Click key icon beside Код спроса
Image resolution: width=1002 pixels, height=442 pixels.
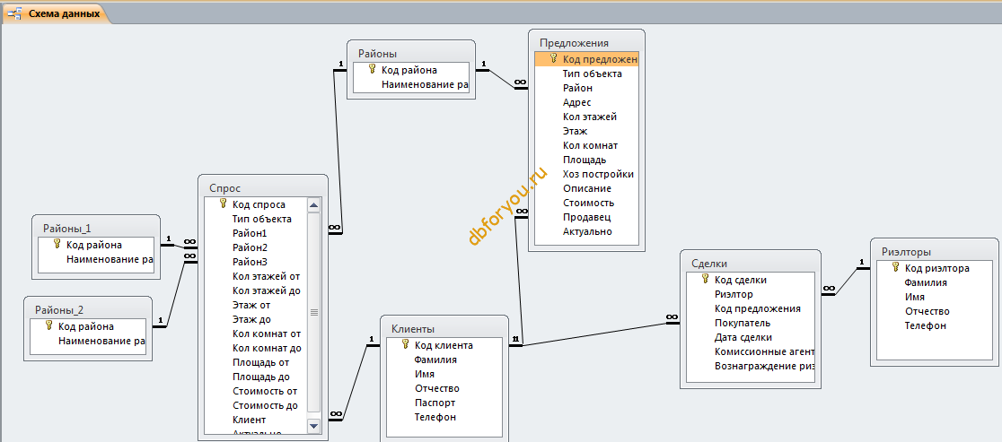click(x=223, y=204)
